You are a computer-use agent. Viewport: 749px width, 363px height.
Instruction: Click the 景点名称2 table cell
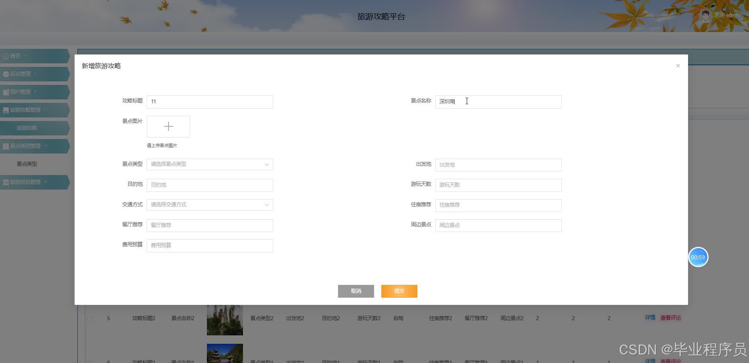click(183, 318)
